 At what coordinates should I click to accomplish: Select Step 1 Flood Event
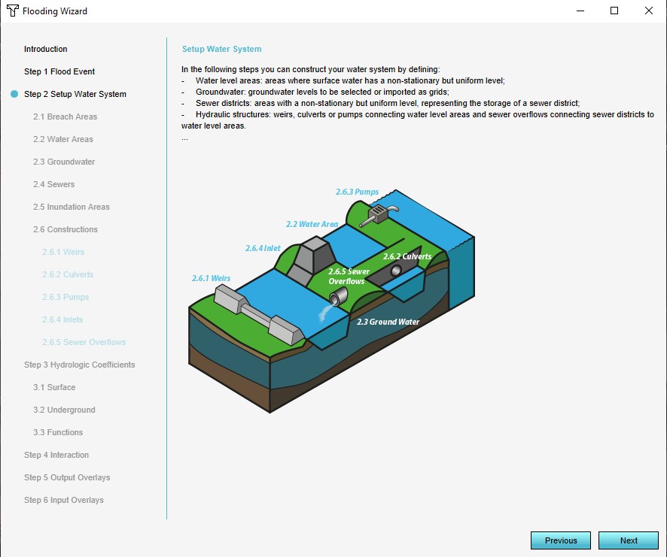coord(59,72)
